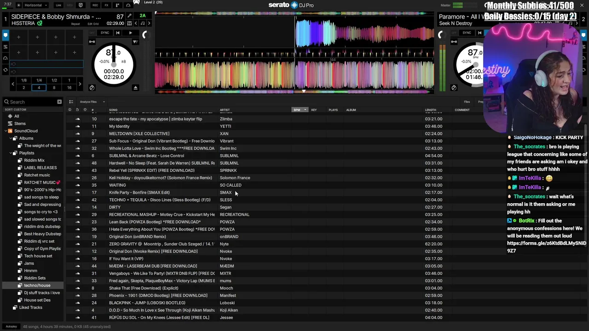The height and width of the screenshot is (331, 589).
Task: Click the Stems shield icon in the top bar
Action: point(81,5)
